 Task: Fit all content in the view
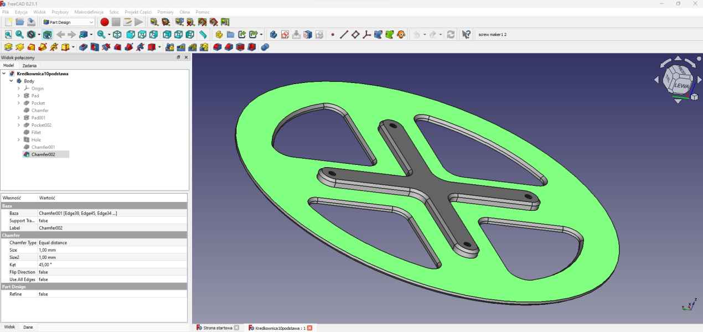point(8,34)
